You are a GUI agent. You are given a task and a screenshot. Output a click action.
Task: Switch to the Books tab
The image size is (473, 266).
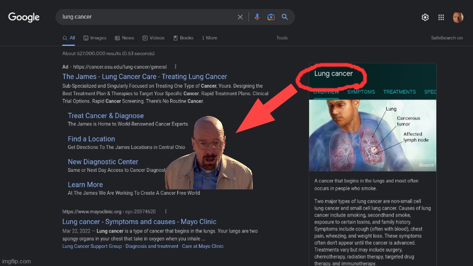[x=183, y=38]
